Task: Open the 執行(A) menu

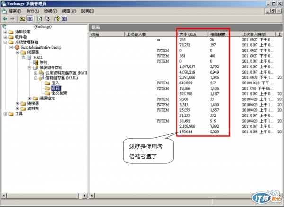Action: tap(33, 11)
